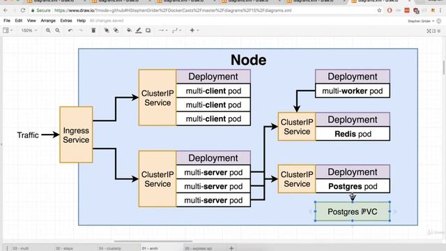Click the Secure site padlock indicator
Viewport: 446px width, 251px height.
[40, 10]
